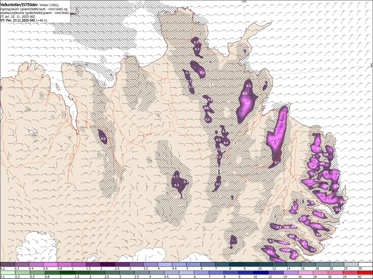Click top legend swatch labeled 1.5

point(94,264)
